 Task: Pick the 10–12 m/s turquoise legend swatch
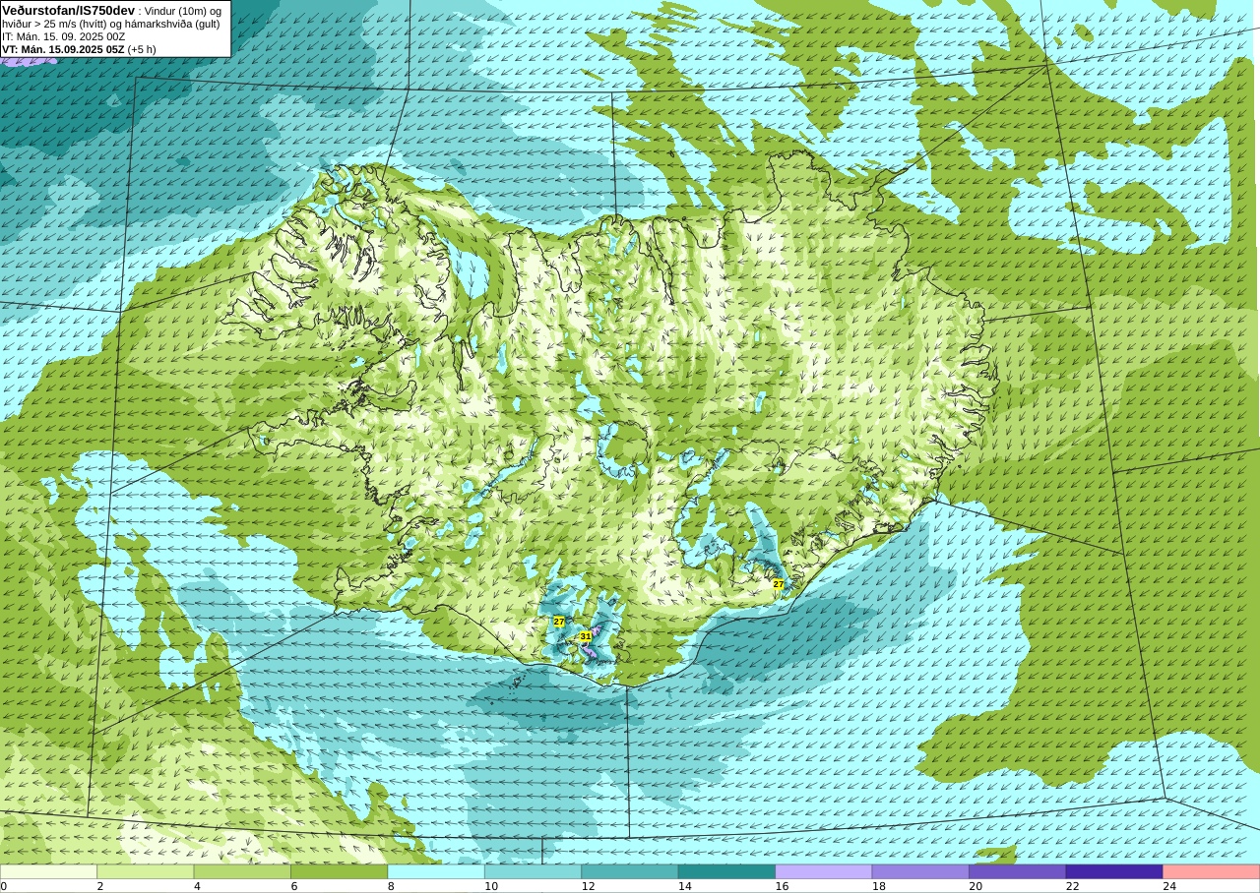pos(534,871)
